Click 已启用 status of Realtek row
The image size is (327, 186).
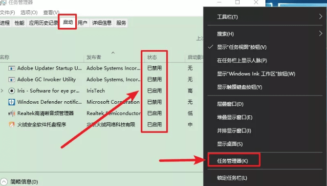(154, 113)
